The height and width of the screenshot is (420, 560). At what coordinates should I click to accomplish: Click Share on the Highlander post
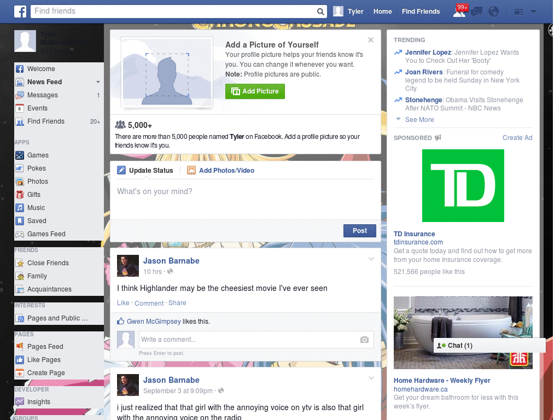[177, 303]
